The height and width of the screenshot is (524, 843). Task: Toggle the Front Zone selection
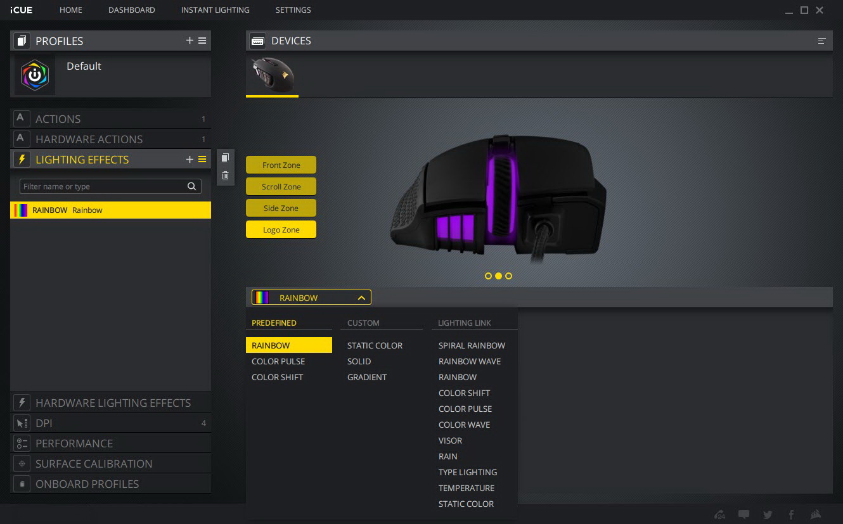click(x=281, y=165)
